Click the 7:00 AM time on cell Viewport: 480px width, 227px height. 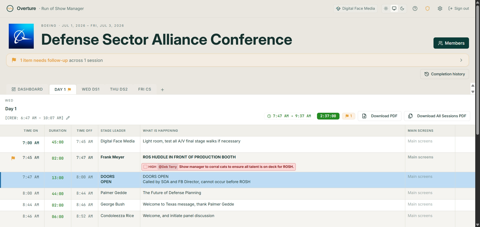(x=31, y=143)
